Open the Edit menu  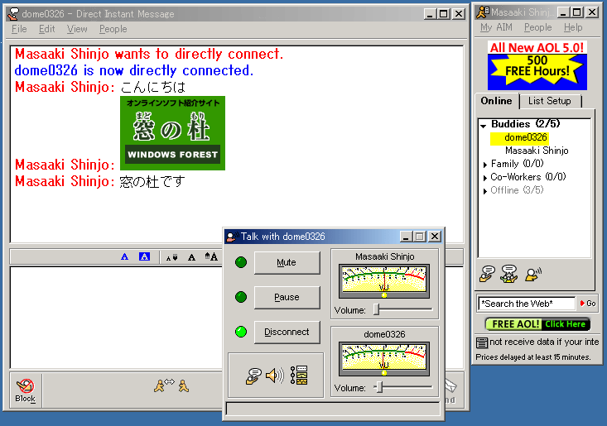click(47, 29)
